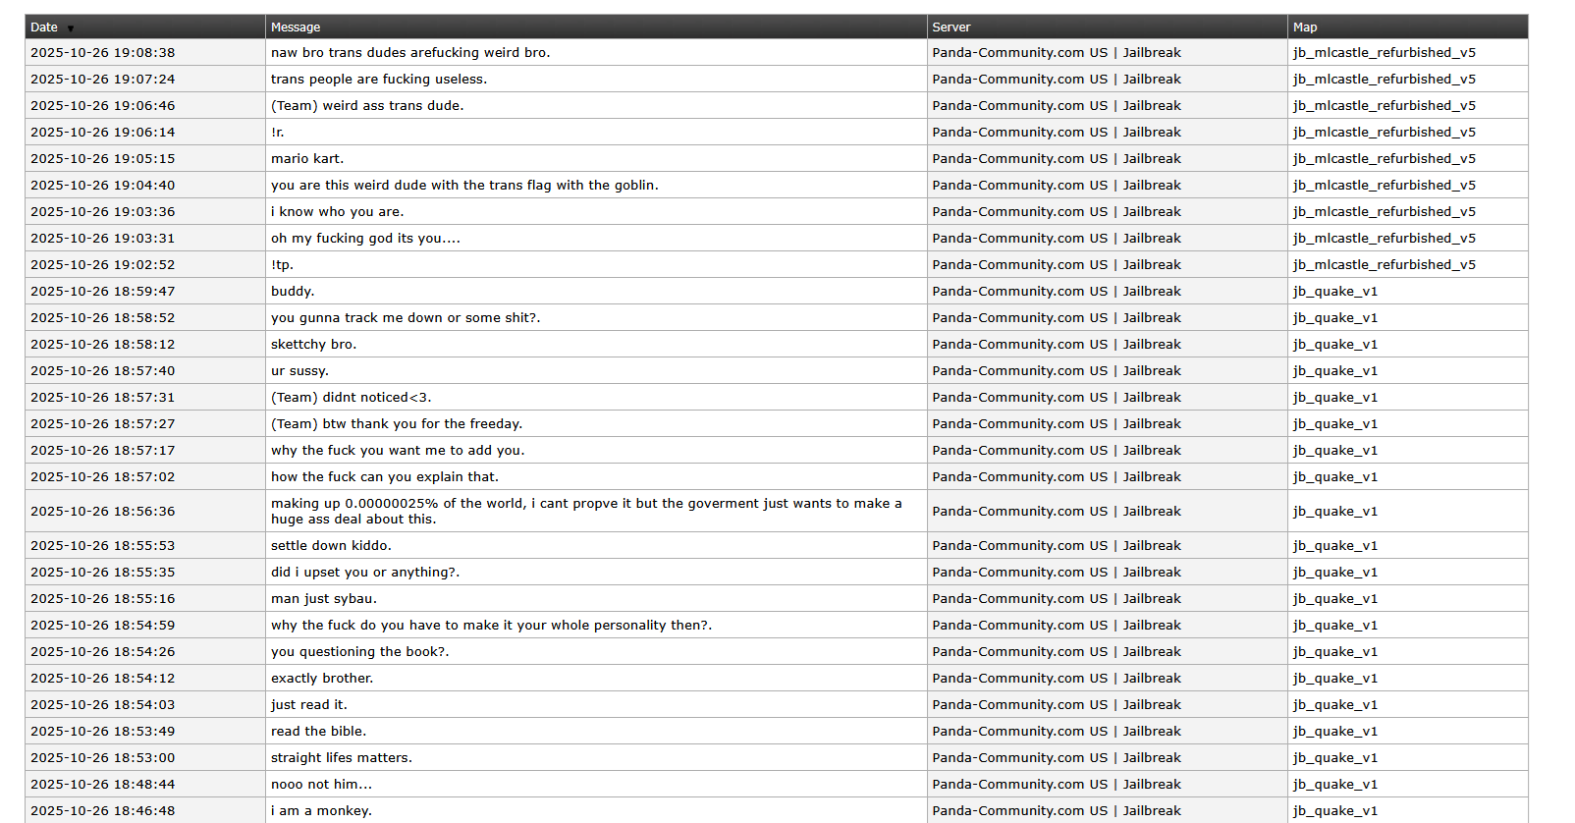Sort the table by Date column header

tap(44, 27)
